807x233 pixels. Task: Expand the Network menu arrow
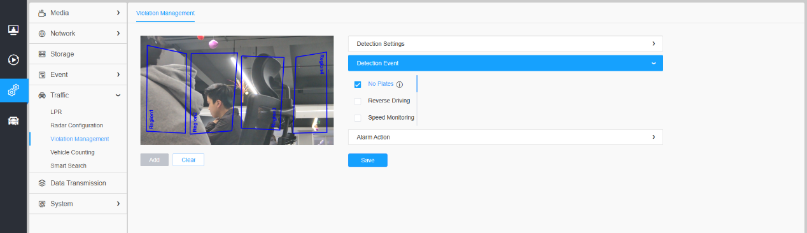118,33
